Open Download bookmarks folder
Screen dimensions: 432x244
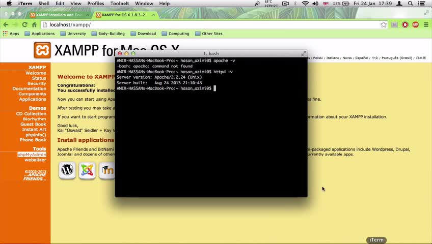(x=143, y=34)
